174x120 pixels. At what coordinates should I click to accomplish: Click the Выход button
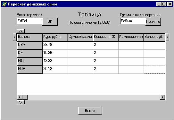pyautogui.click(x=90, y=111)
